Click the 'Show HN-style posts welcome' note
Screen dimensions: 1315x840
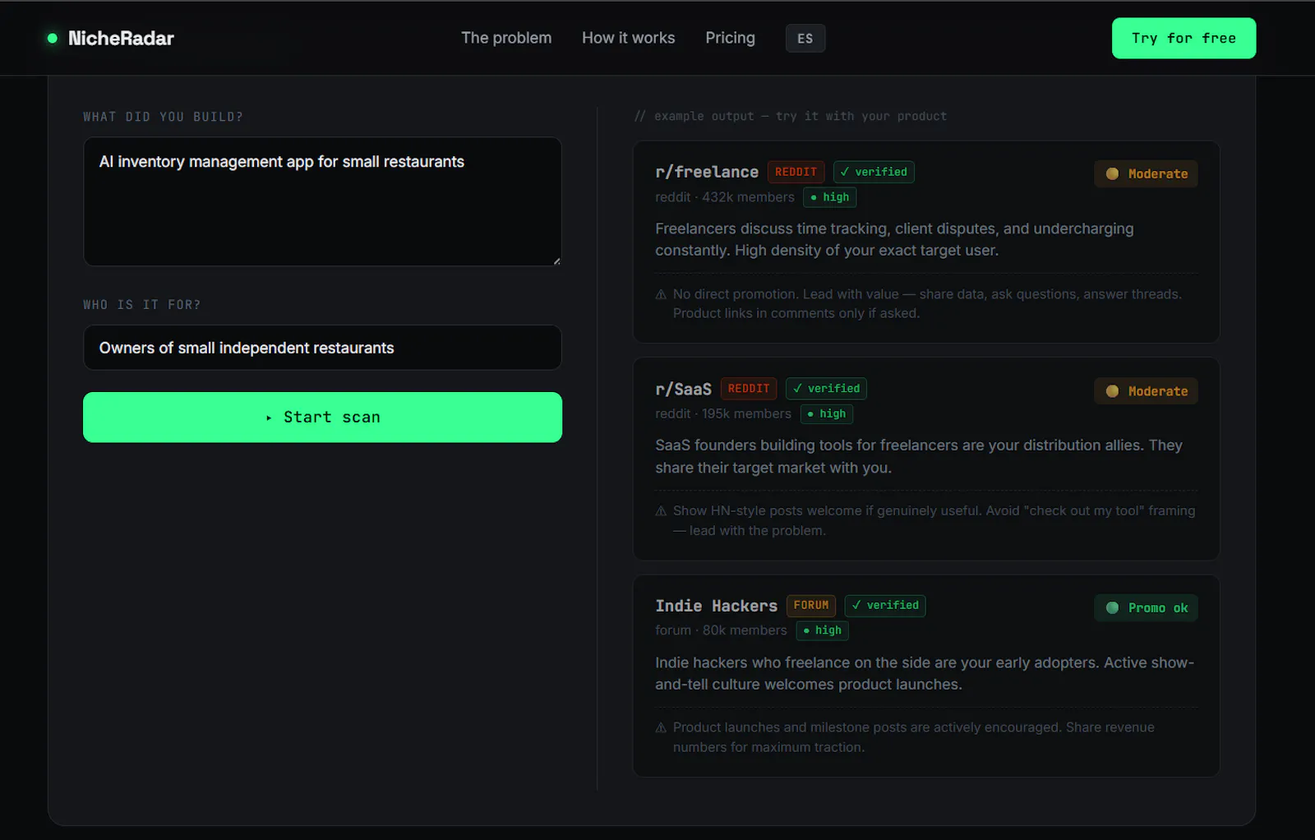click(934, 520)
